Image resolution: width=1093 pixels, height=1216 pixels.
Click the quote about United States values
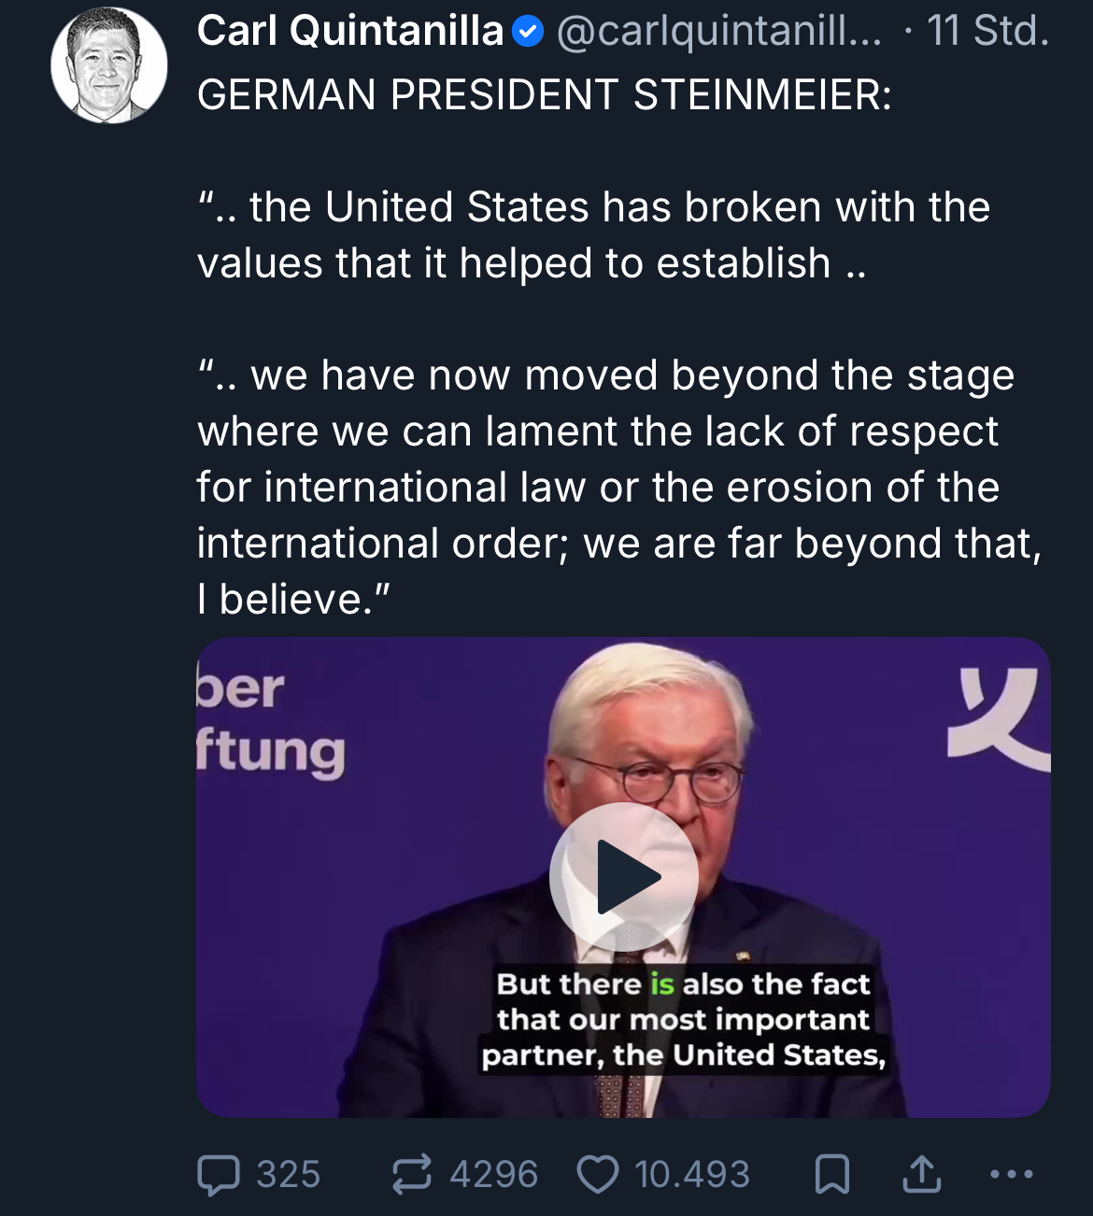pos(593,235)
